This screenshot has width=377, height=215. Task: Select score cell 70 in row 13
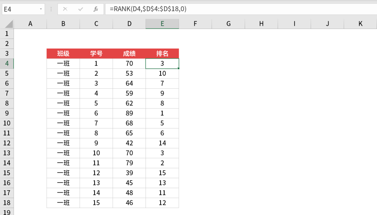[x=129, y=153]
